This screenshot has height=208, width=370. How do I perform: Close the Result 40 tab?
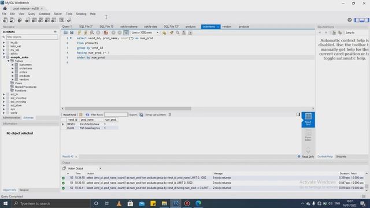(76, 157)
